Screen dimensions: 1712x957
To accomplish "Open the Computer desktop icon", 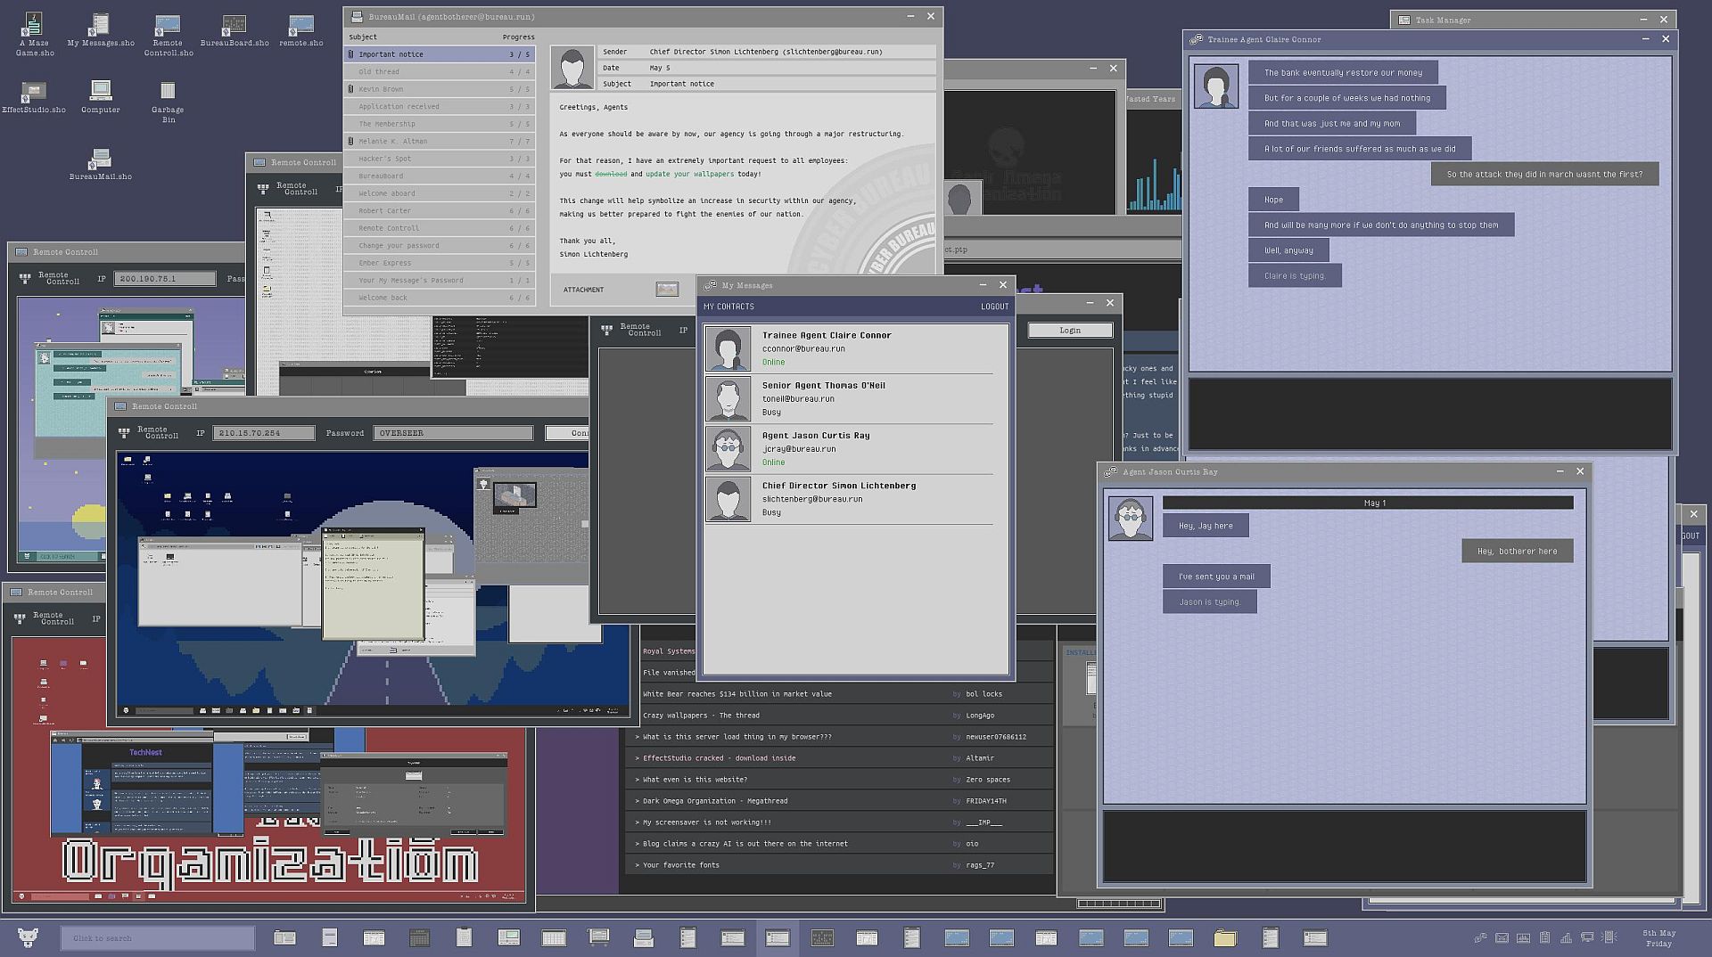I will pyautogui.click(x=101, y=96).
